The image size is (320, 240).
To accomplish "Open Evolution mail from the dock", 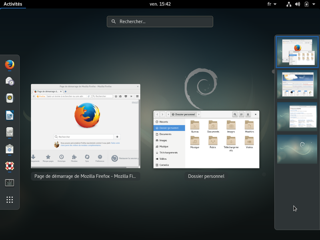I will 10,81.
